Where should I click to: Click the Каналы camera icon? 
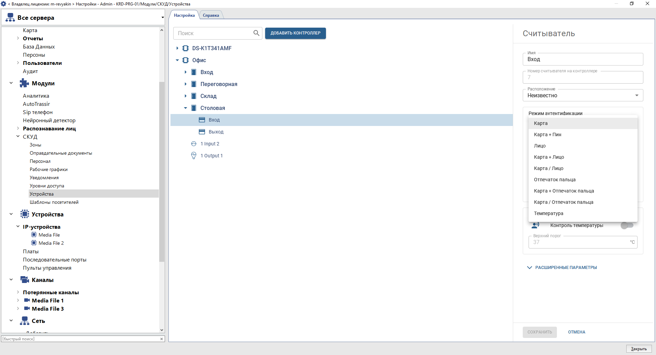point(25,280)
